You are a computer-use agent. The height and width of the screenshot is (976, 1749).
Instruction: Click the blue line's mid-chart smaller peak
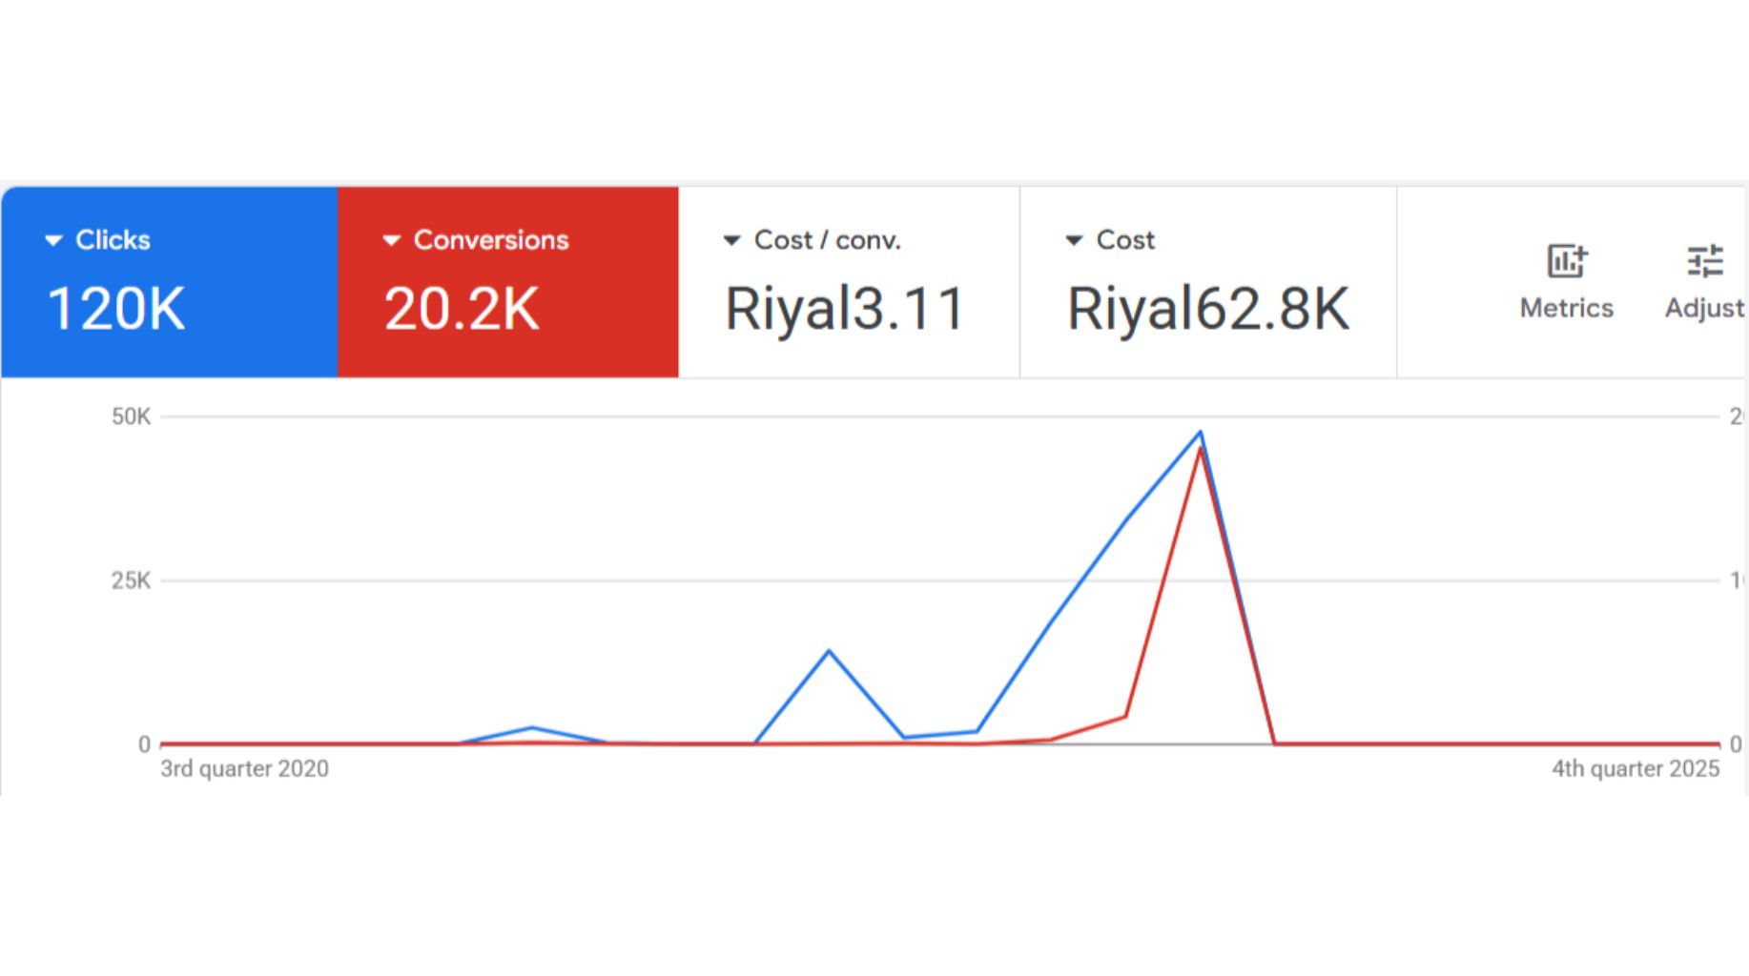(x=829, y=651)
